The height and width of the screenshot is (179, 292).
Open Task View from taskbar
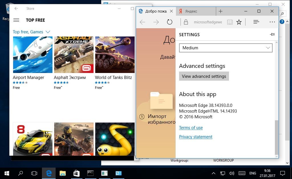(34, 173)
